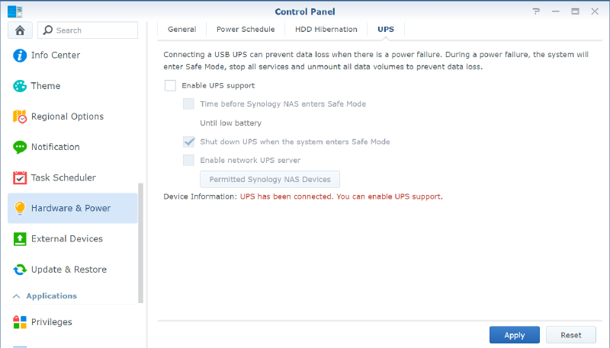The height and width of the screenshot is (348, 610).
Task: Select the Theme palette icon
Action: [x=19, y=86]
